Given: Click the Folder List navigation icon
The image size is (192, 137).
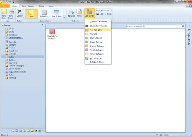Looking at the screenshot, I should tap(32, 131).
